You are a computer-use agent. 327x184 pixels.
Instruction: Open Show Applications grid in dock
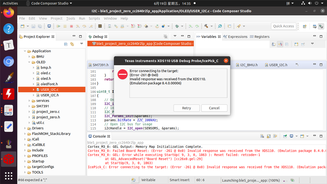pos(9,175)
